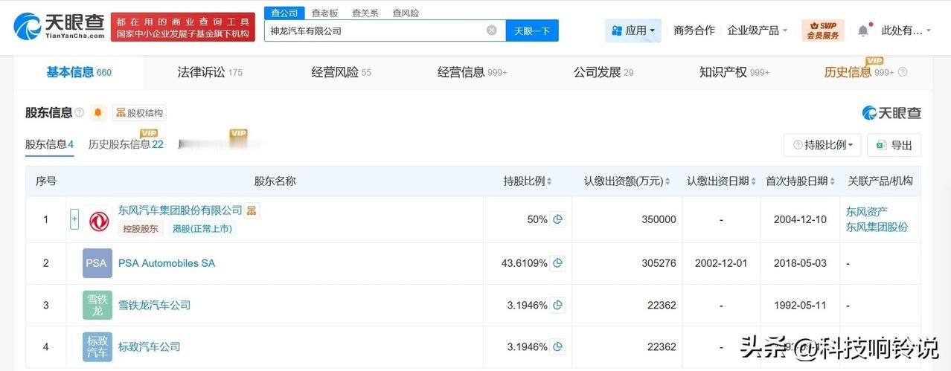This screenshot has width=951, height=371.
Task: Switch to the 基本信息 tab
Action: point(79,72)
